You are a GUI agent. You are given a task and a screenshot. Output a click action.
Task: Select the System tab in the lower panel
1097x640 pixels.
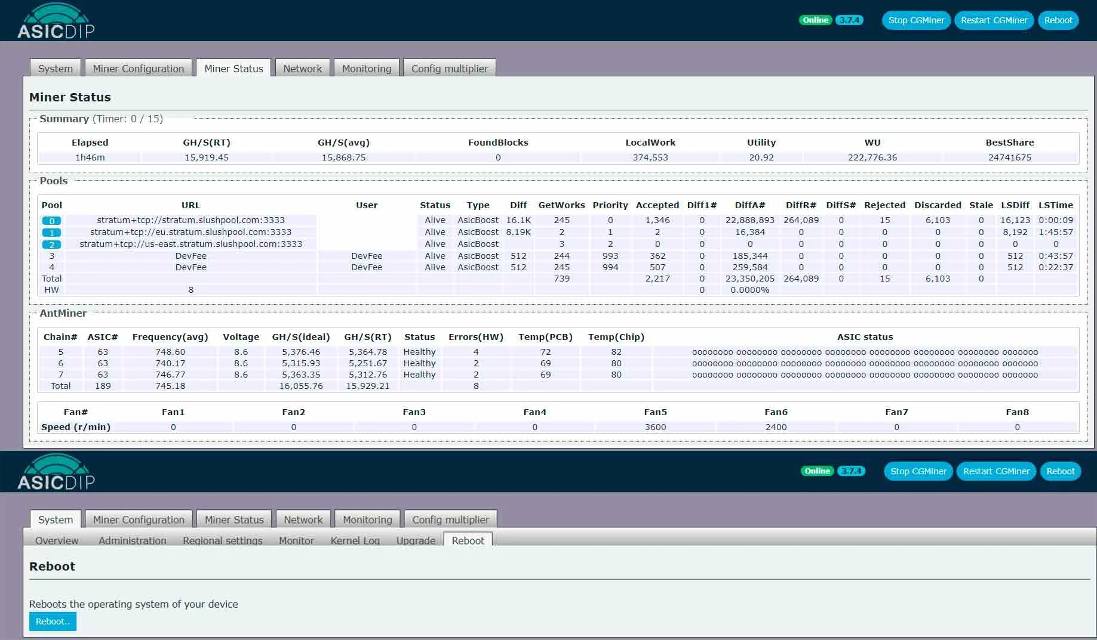pyautogui.click(x=56, y=520)
